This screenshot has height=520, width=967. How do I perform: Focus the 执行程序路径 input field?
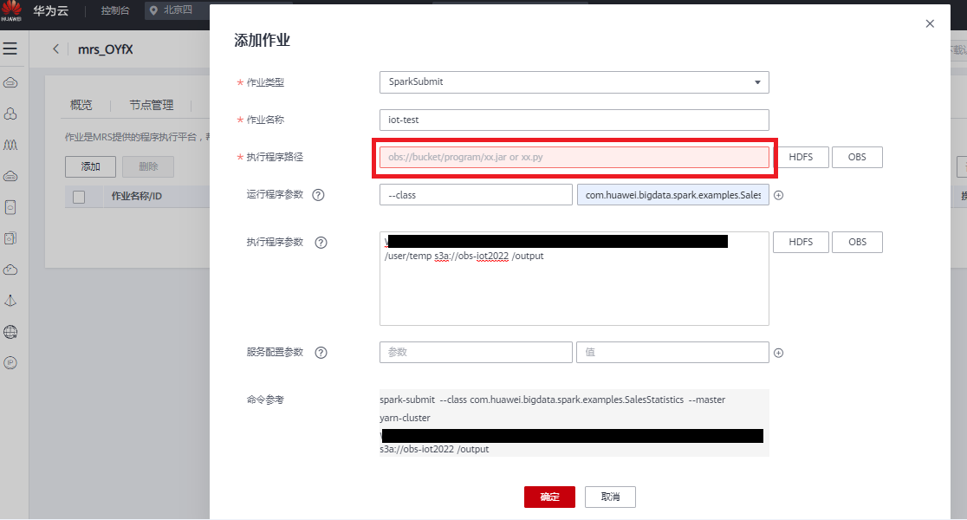pyautogui.click(x=574, y=157)
